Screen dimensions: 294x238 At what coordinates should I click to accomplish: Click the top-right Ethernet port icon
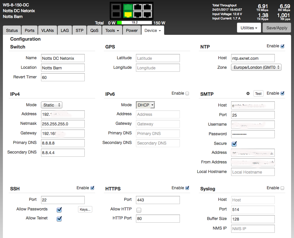(147, 8)
